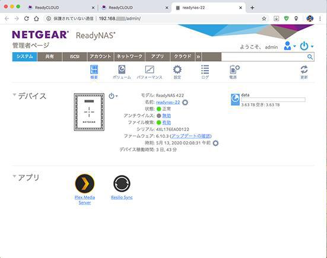This screenshot has width=327, height=258.
Task: Click the site info not-secure icon
Action: point(49,18)
